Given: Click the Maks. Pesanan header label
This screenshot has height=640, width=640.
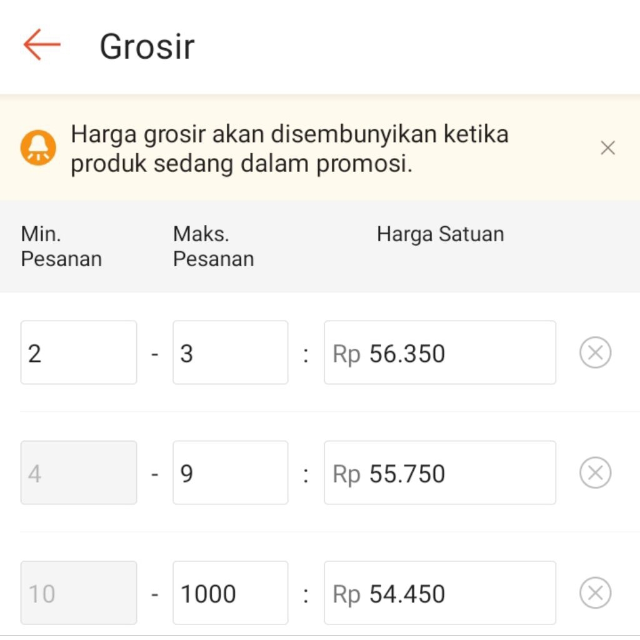Looking at the screenshot, I should [x=213, y=246].
